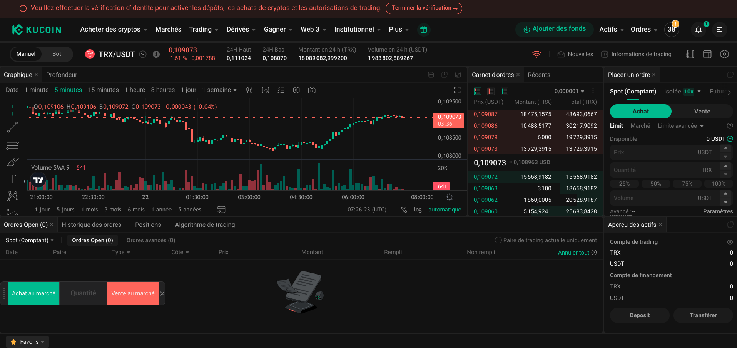Set order amount to 25%
Screen dimensions: 737x348
[x=624, y=184]
